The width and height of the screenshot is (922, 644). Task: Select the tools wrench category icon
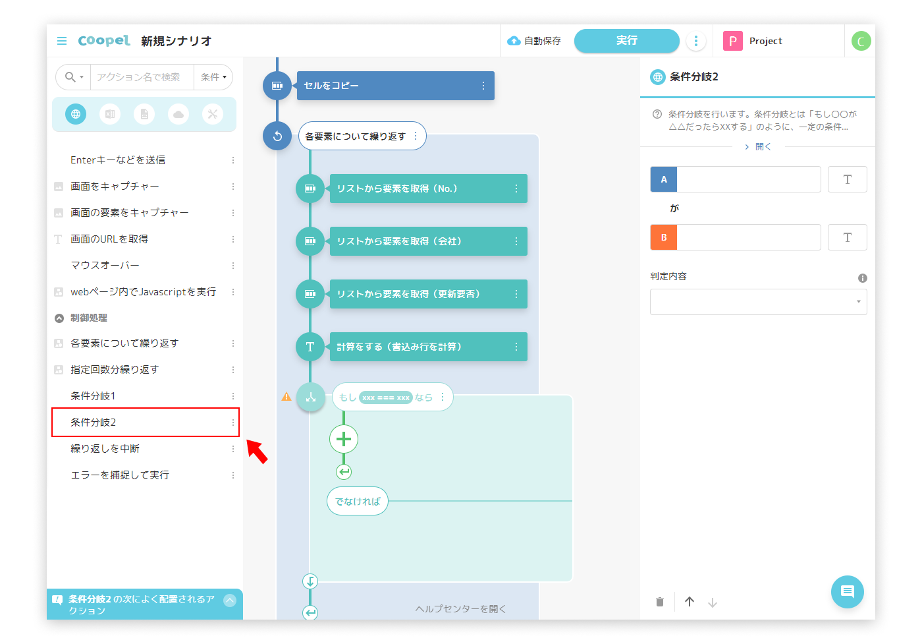(213, 114)
